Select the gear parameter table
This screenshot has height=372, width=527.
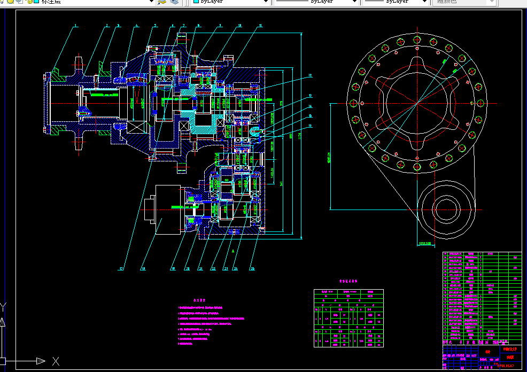pyautogui.click(x=348, y=318)
